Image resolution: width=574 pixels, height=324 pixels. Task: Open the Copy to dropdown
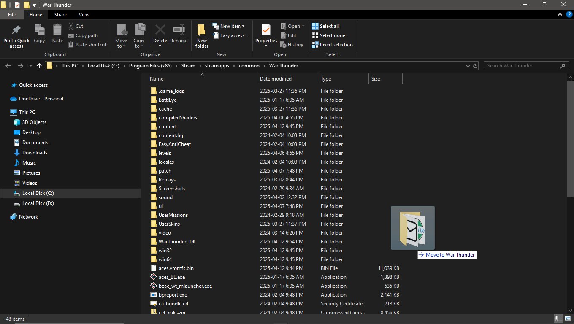[x=139, y=43]
